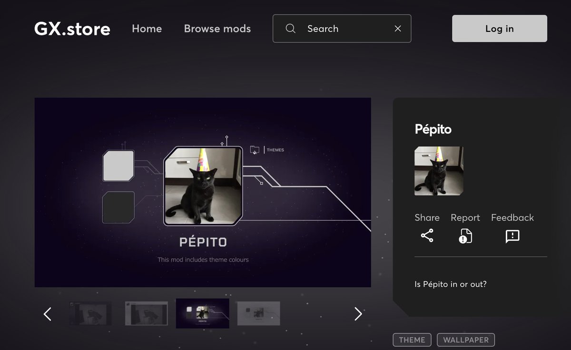Select the fourth carousel thumbnail
The image size is (571, 350).
(x=259, y=313)
